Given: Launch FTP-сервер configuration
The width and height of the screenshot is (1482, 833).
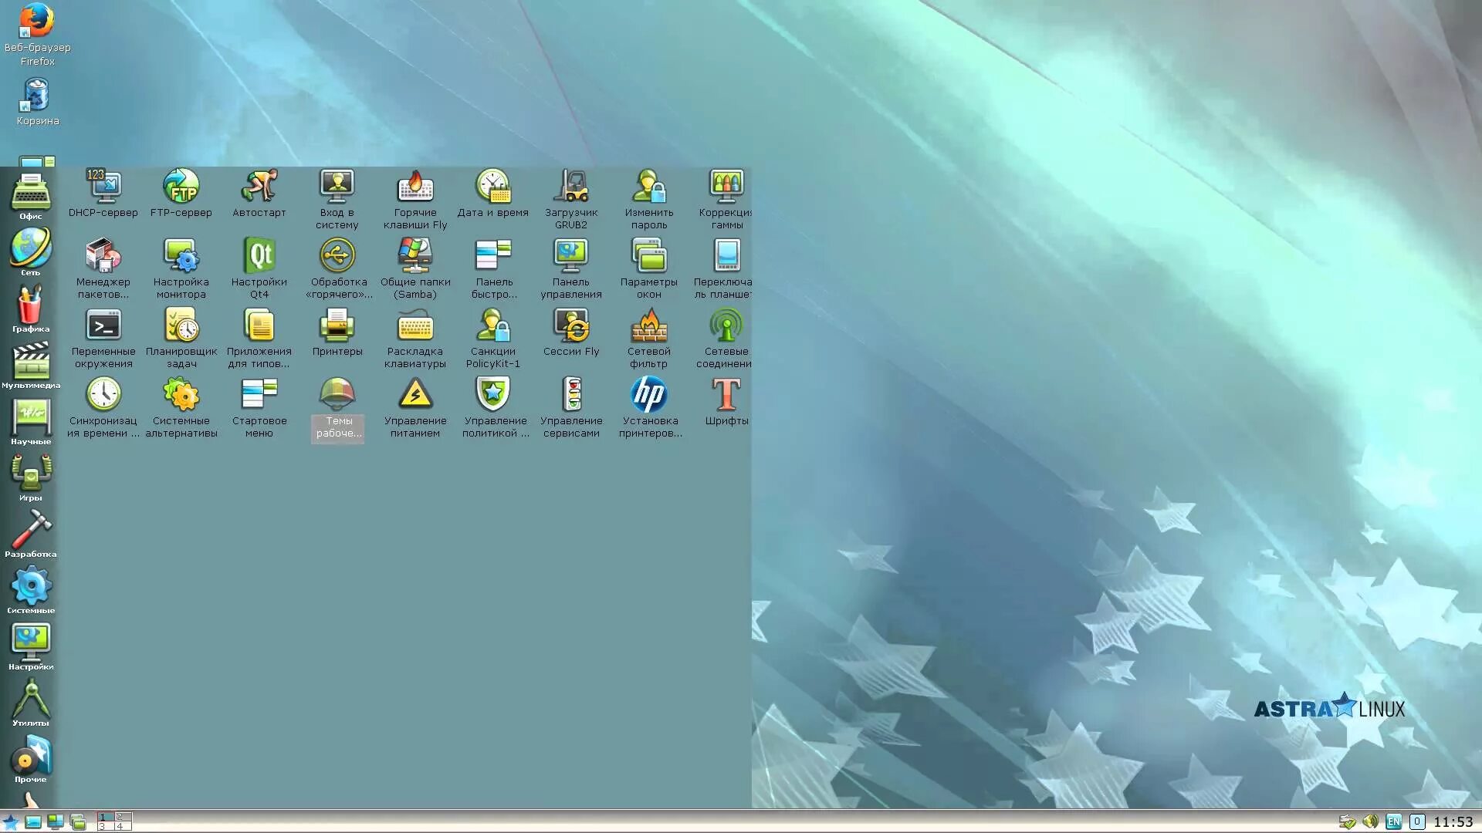Looking at the screenshot, I should click(181, 187).
